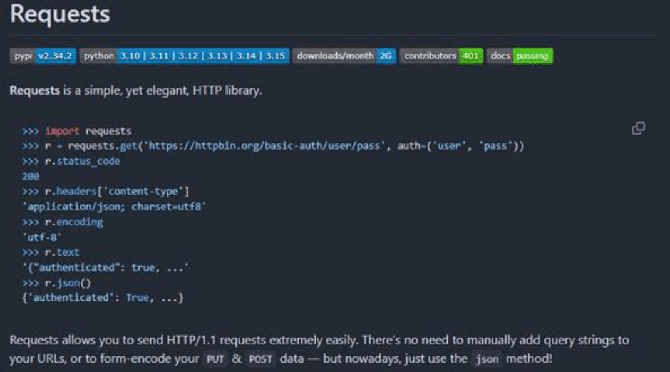The image size is (670, 372).
Task: Click the inline 'json' code word
Action: (487, 359)
